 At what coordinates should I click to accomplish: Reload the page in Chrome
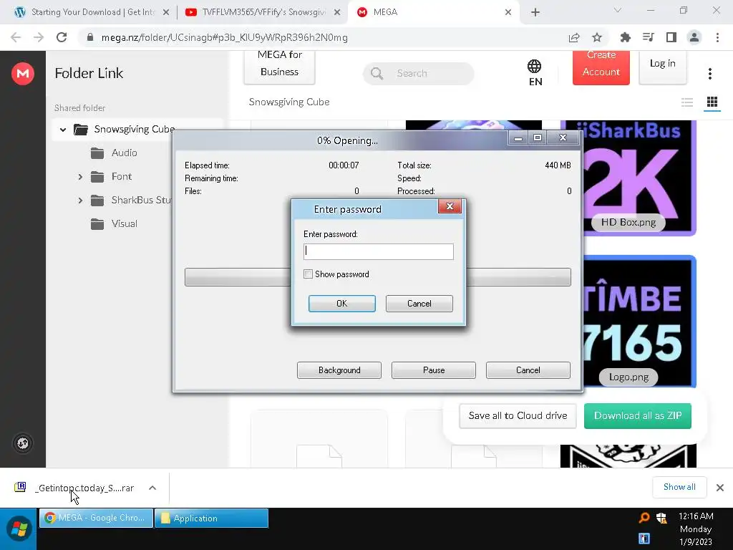tap(62, 37)
